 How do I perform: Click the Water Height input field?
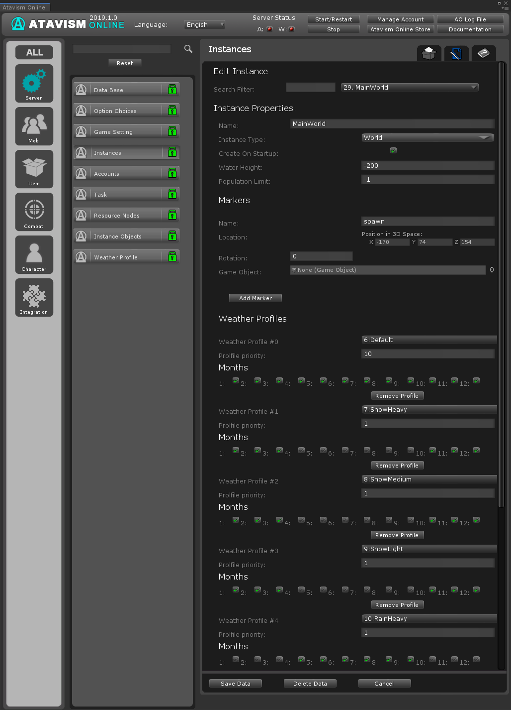tap(427, 166)
